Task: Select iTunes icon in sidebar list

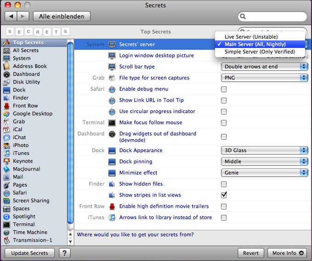Action: pos(6,153)
